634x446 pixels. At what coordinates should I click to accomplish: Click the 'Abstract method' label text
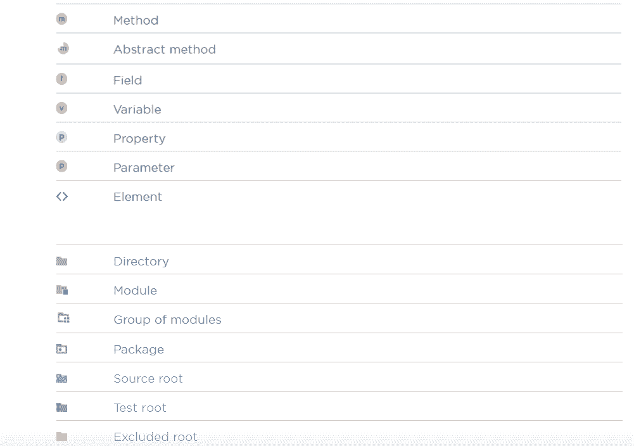[x=164, y=49]
